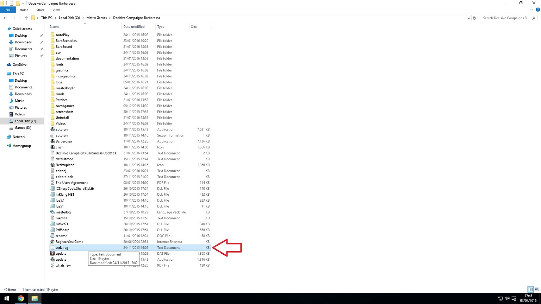Open Customize Quick Access Toolbar dropdown
This screenshot has height=304, width=541.
pyautogui.click(x=23, y=4)
